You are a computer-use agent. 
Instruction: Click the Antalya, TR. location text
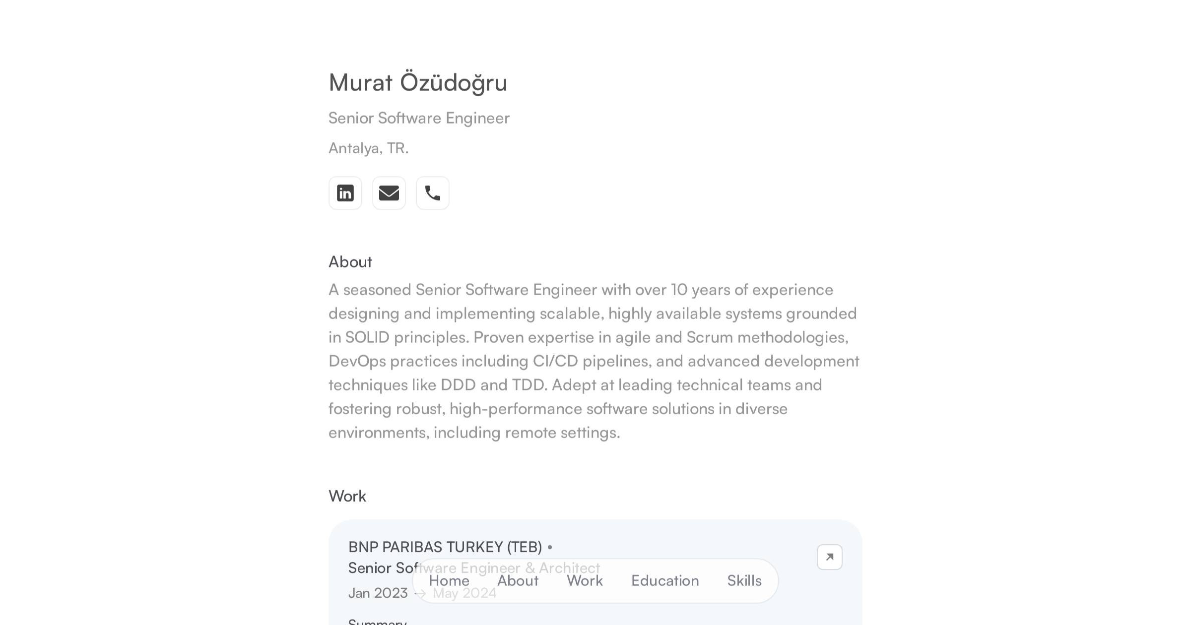(369, 148)
